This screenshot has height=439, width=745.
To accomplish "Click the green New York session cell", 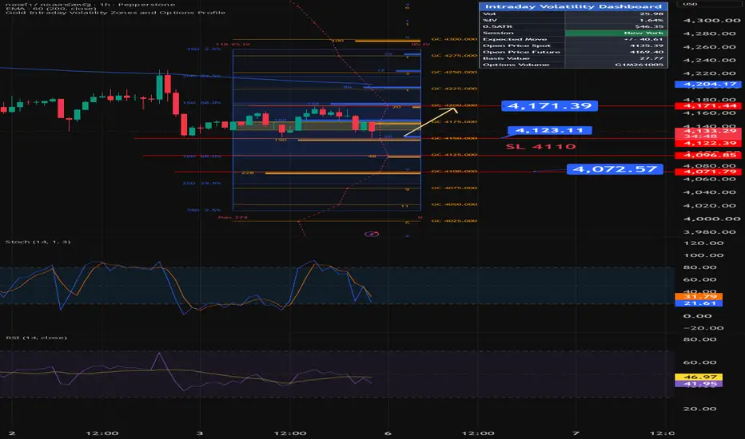I will [616, 33].
